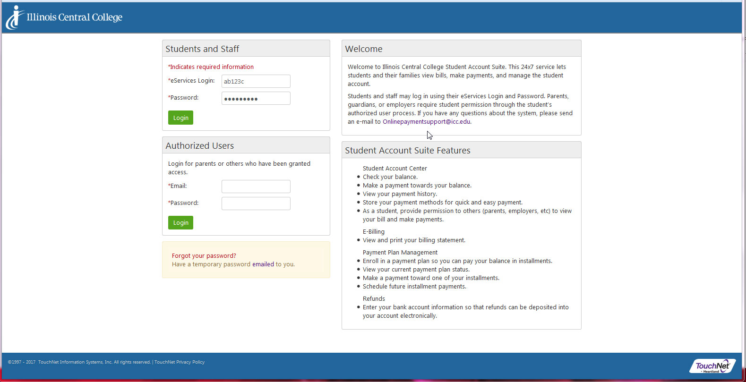Click 'Enter your bank account information' bullet
This screenshot has width=746, height=382.
pos(466,312)
